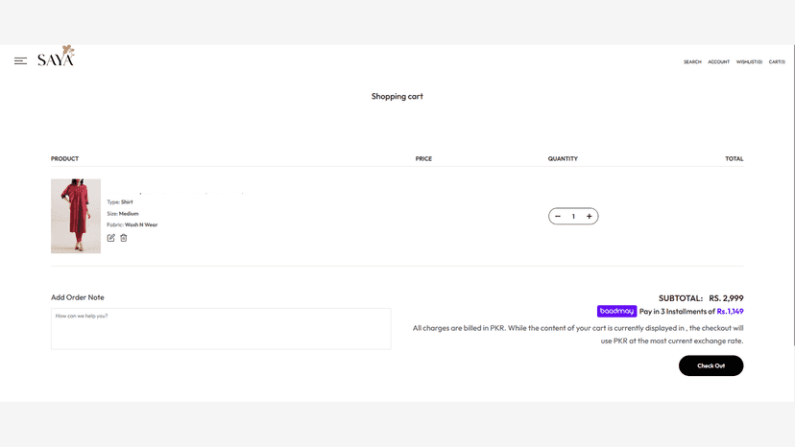Click the quantity value field
The height and width of the screenshot is (447, 795).
(x=573, y=217)
